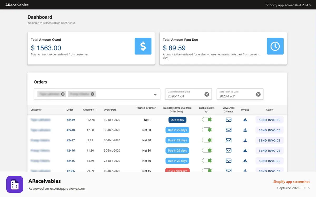Expand the customer filter dropdown arrow
Screen dimensions: 316x197
(155, 95)
